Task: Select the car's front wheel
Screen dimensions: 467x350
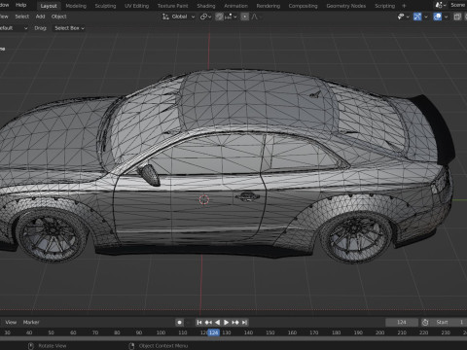Action: coord(52,236)
